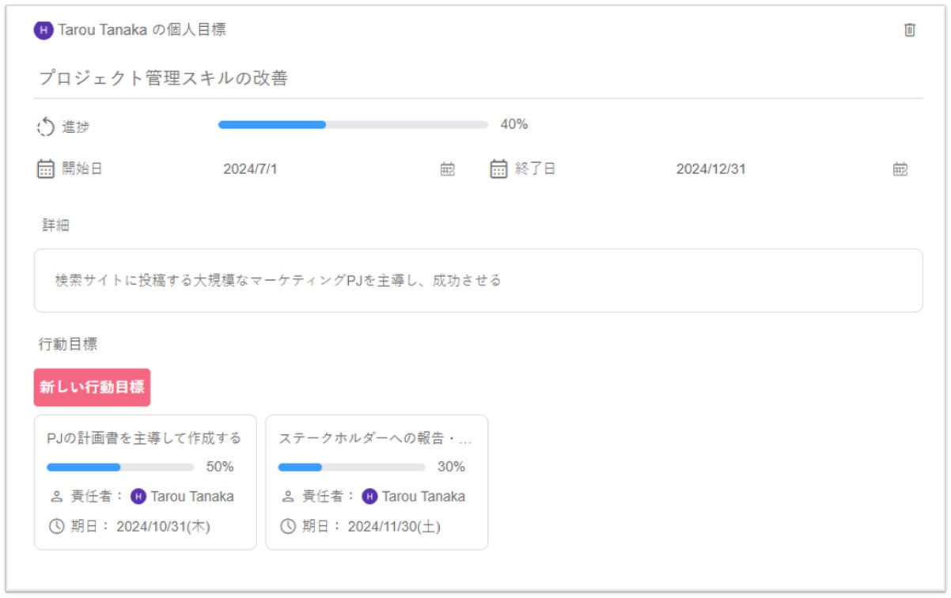
Task: Click the 40% overall progress bar
Action: pyautogui.click(x=353, y=125)
